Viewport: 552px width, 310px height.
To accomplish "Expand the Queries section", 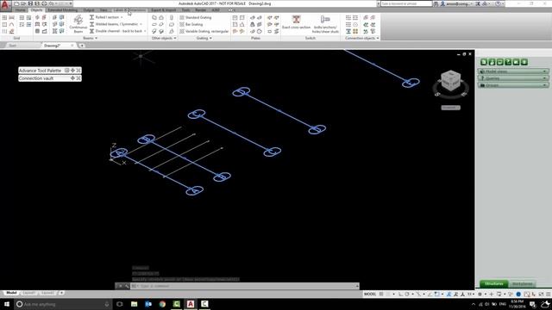I will pos(513,78).
